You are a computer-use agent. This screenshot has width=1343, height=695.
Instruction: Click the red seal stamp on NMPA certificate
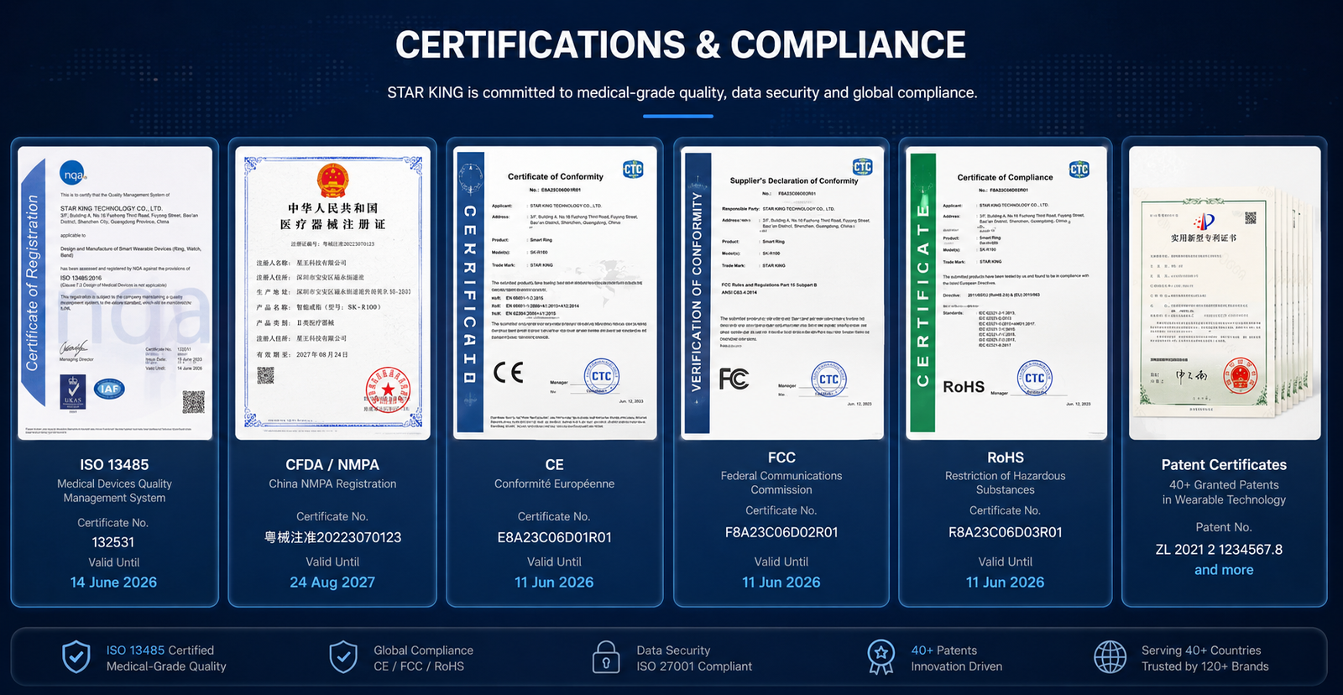388,390
